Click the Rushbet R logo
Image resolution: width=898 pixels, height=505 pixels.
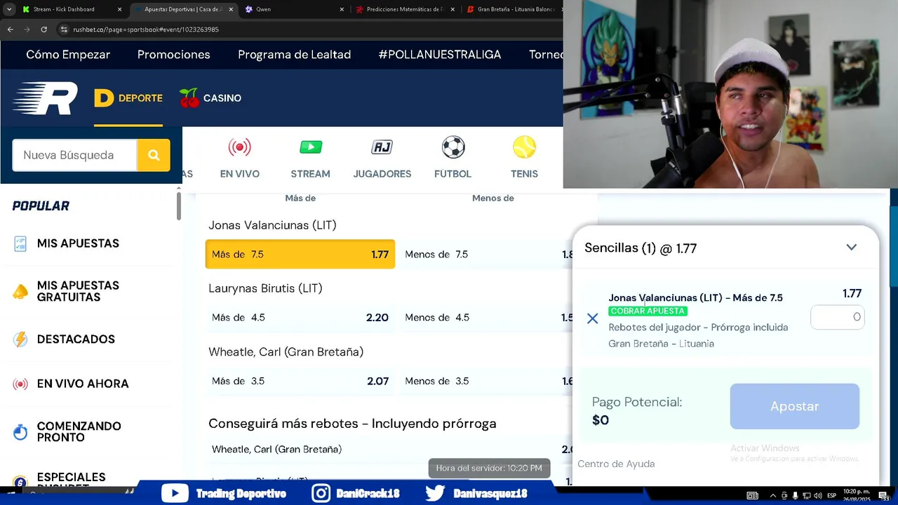click(x=45, y=98)
